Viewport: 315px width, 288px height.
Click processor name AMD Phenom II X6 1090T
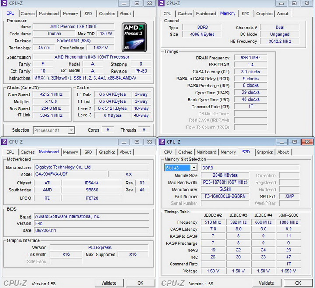coord(73,27)
